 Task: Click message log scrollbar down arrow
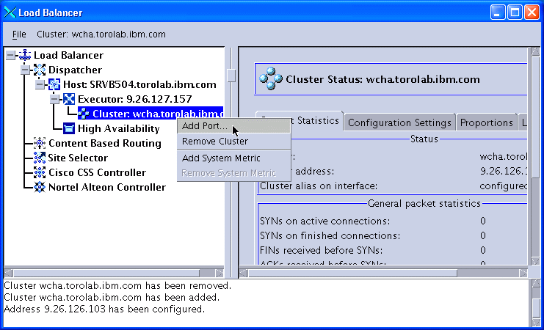click(535, 322)
